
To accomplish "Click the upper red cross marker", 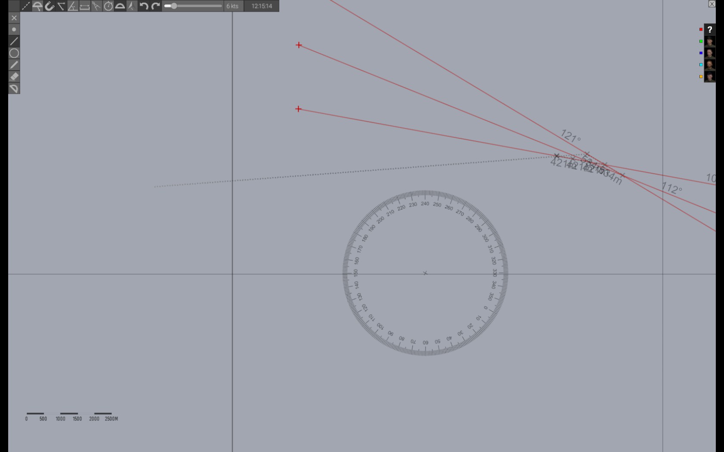I will 299,45.
